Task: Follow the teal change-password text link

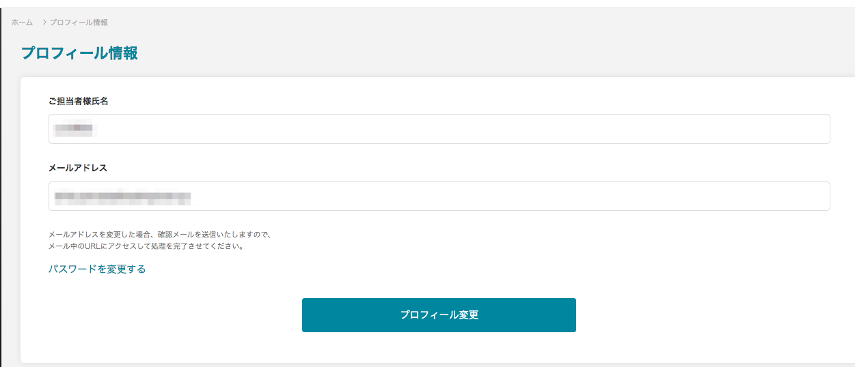Action: point(97,269)
